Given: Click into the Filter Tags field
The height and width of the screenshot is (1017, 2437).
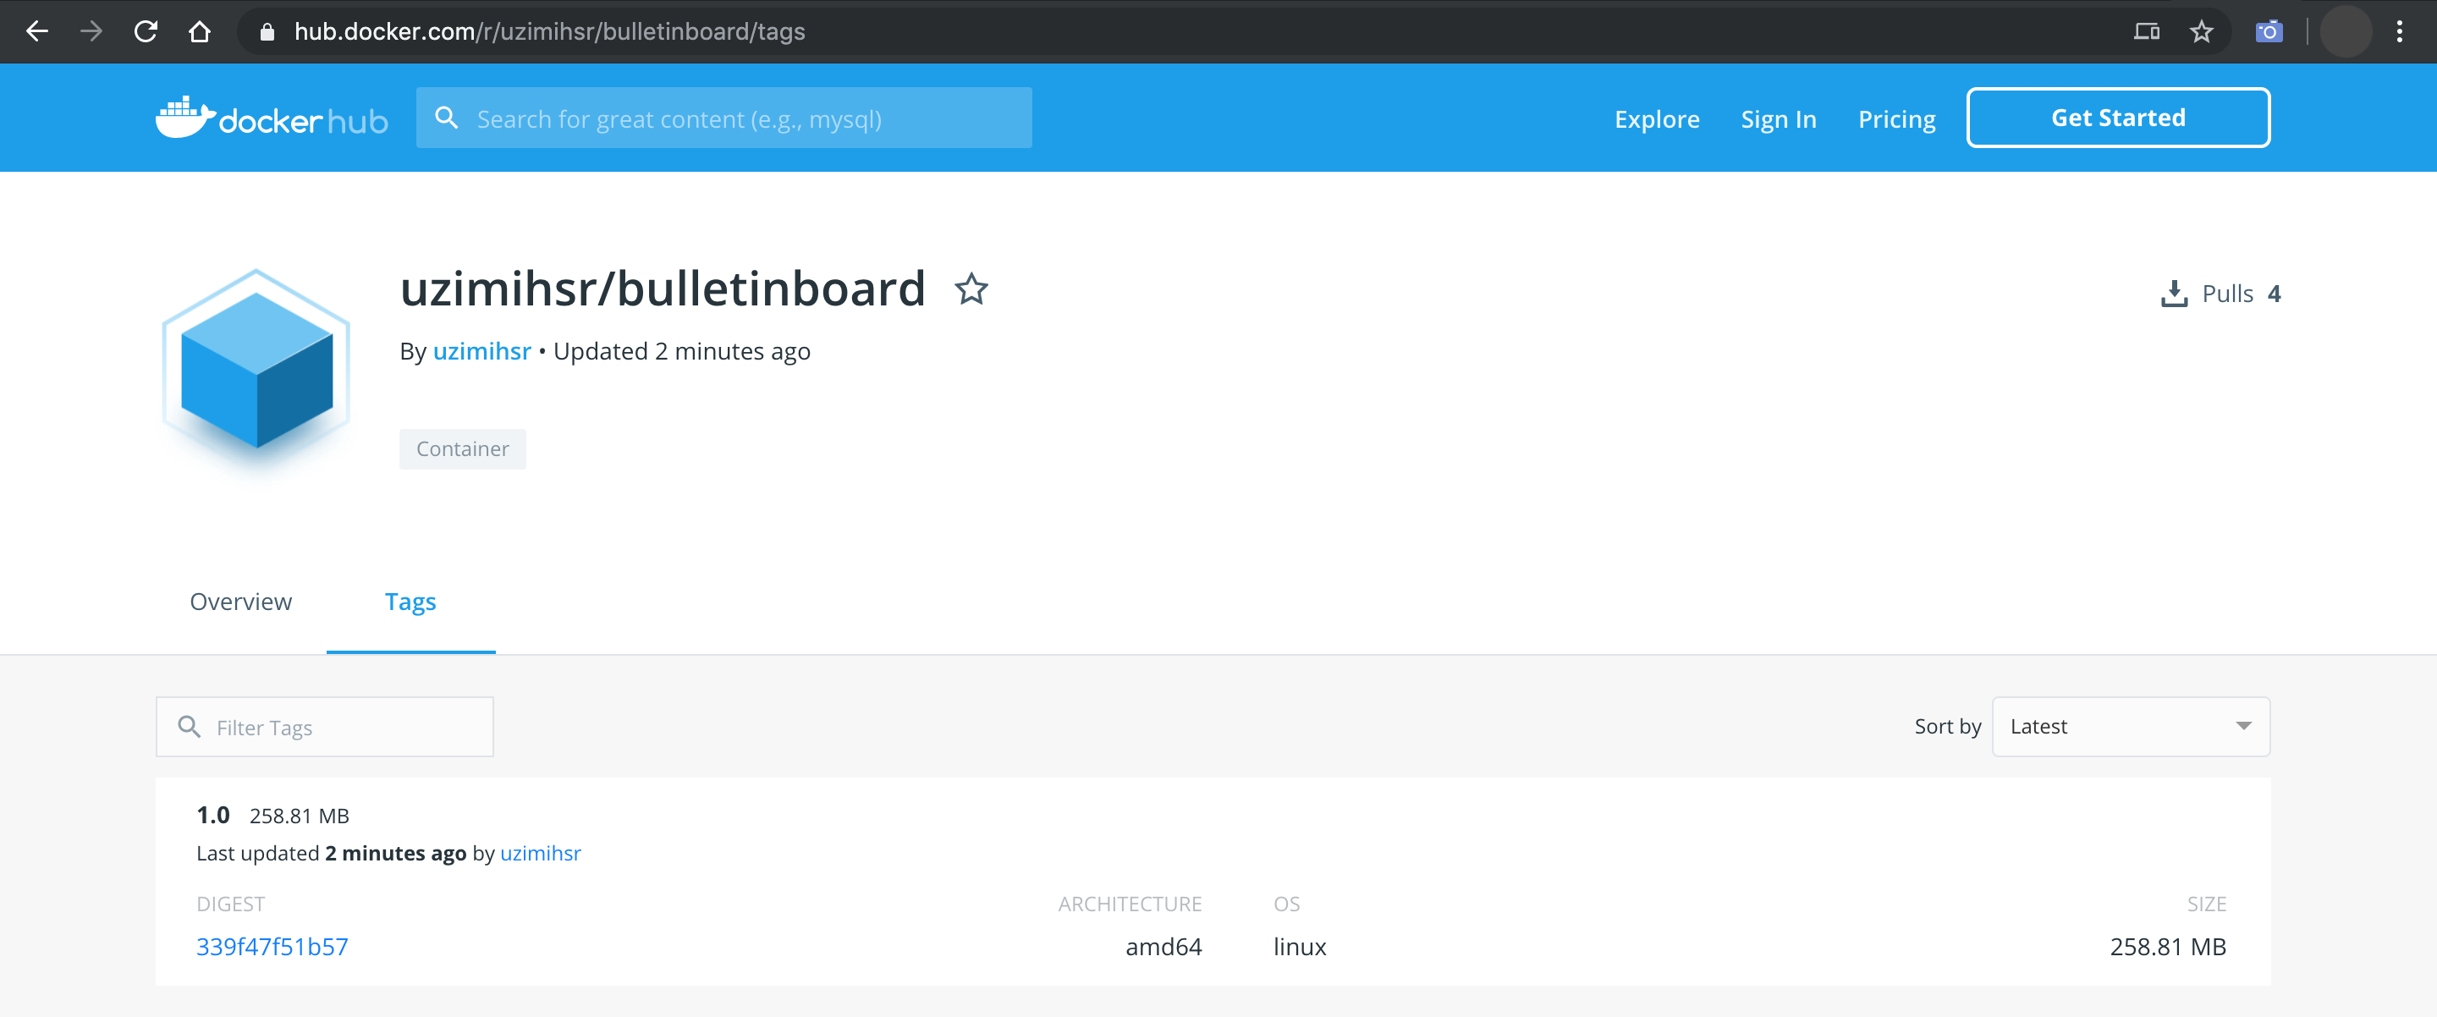Looking at the screenshot, I should tap(324, 727).
